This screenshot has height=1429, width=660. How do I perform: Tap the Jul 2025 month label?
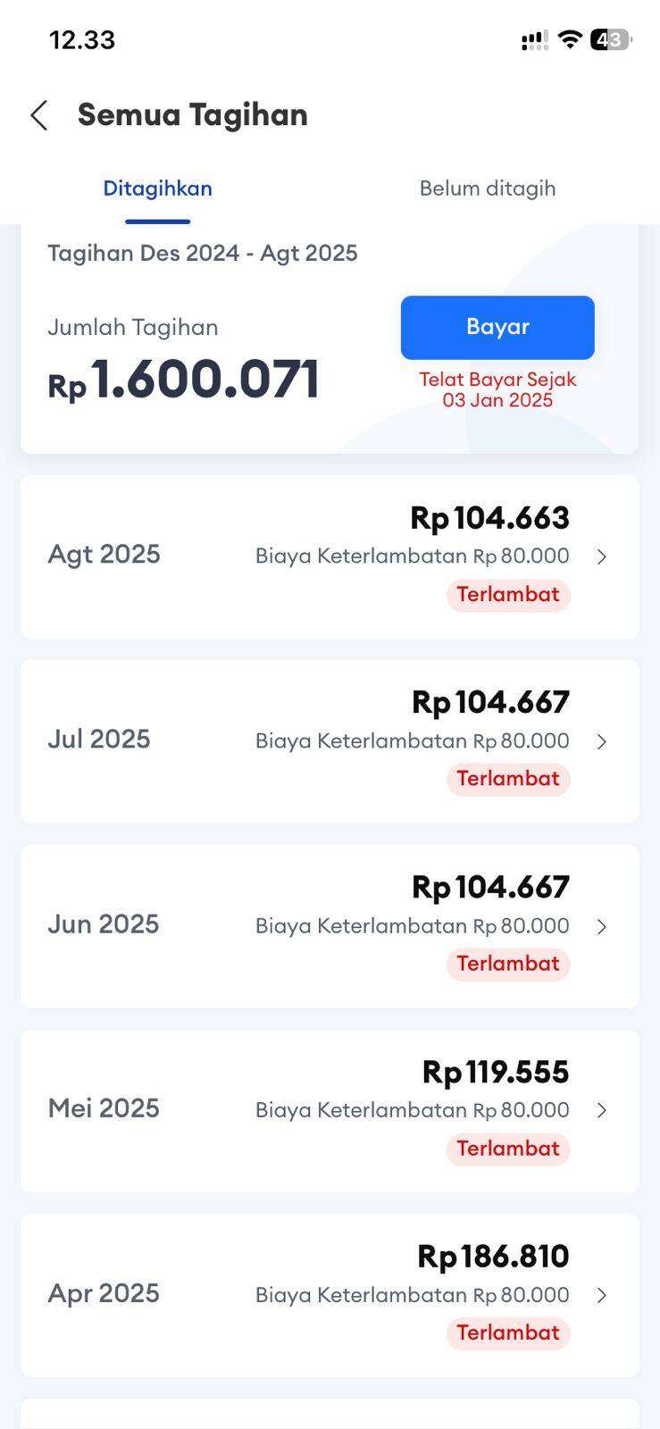99,740
